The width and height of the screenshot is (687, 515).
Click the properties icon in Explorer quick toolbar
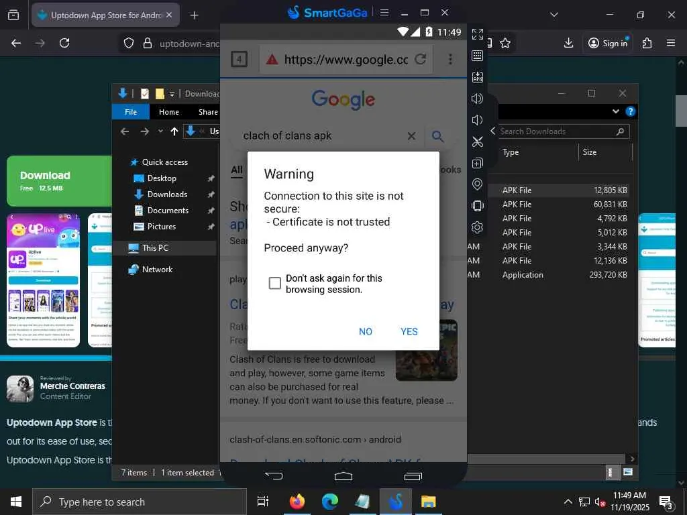click(x=145, y=94)
